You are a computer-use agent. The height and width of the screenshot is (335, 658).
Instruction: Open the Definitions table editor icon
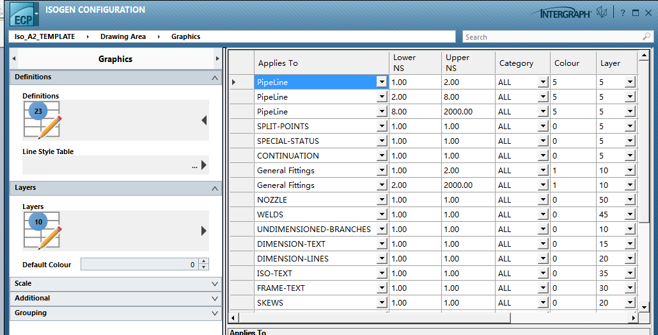pos(42,120)
